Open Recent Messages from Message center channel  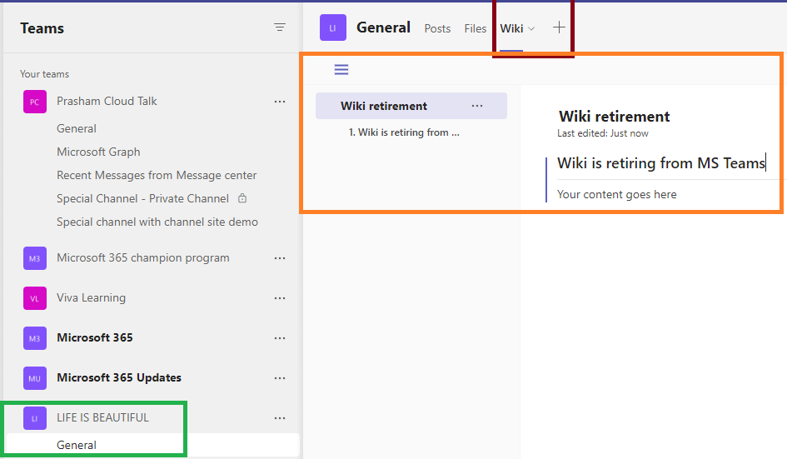(x=157, y=175)
